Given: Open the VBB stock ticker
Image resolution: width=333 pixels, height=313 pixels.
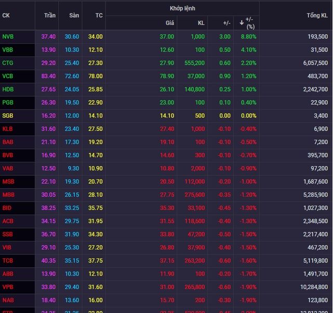Looking at the screenshot, I should tap(8, 50).
